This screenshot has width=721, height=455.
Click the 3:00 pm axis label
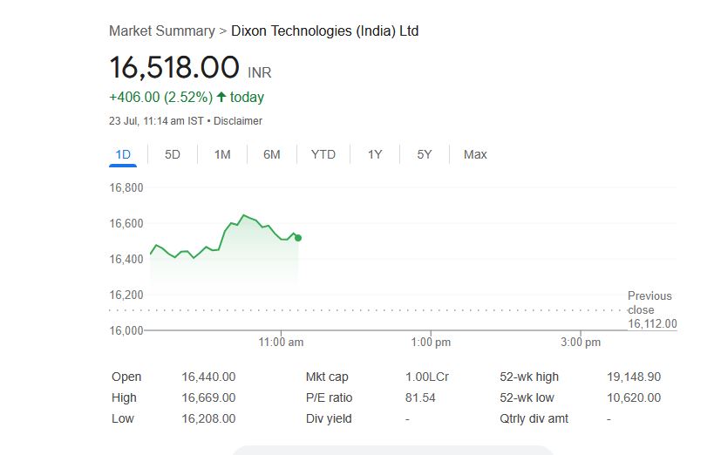tap(580, 343)
